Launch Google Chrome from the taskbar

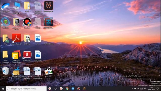(67, 89)
